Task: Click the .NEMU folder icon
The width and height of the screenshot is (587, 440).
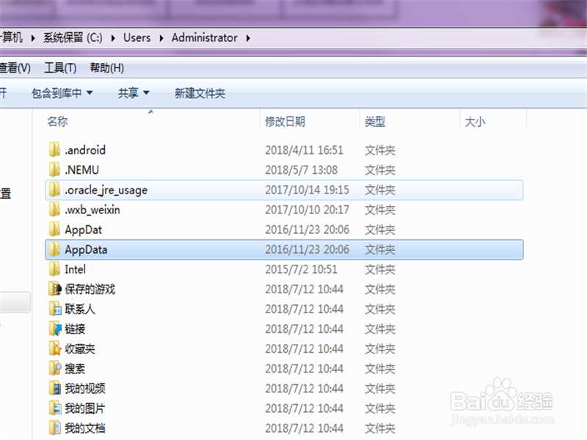Action: pyautogui.click(x=54, y=169)
